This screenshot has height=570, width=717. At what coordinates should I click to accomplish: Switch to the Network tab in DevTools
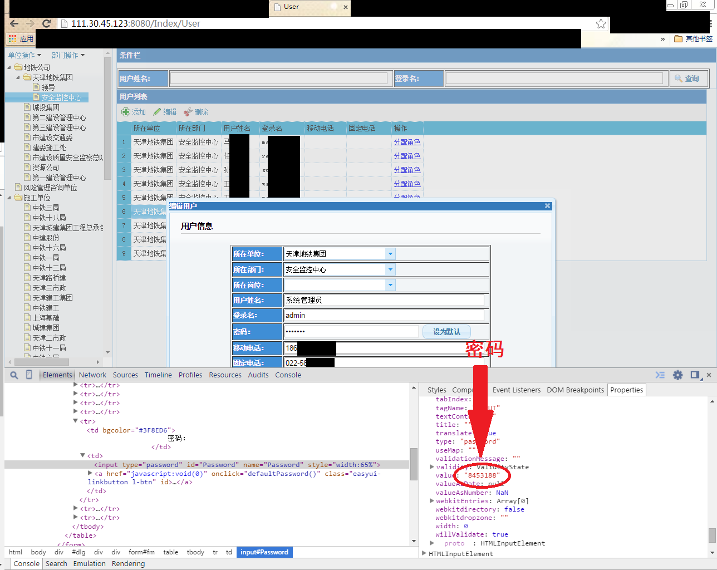(92, 375)
